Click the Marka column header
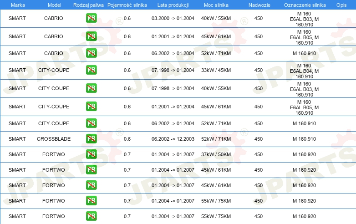 pos(18,5)
